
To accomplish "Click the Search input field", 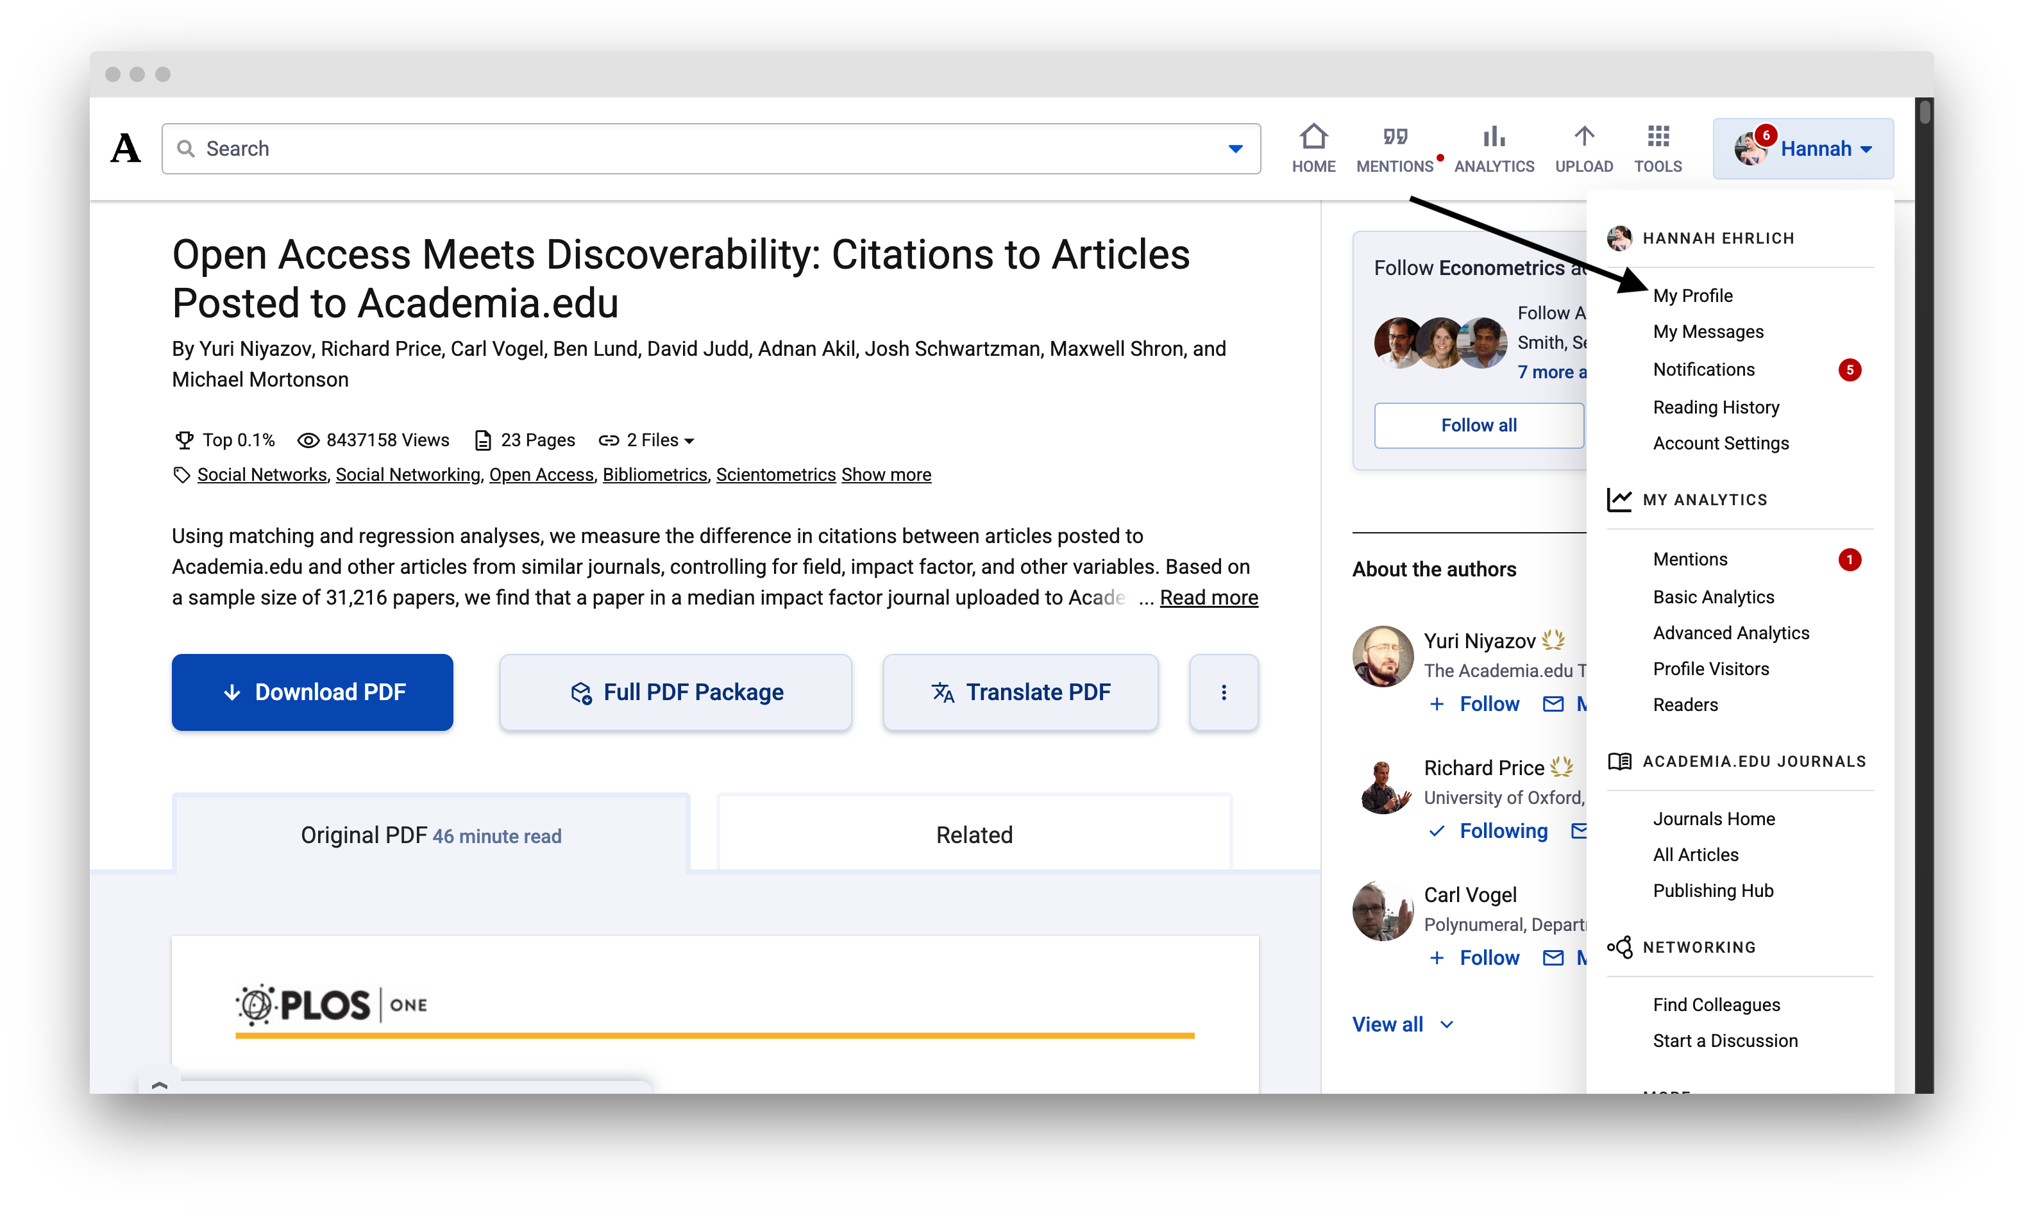I will (711, 149).
